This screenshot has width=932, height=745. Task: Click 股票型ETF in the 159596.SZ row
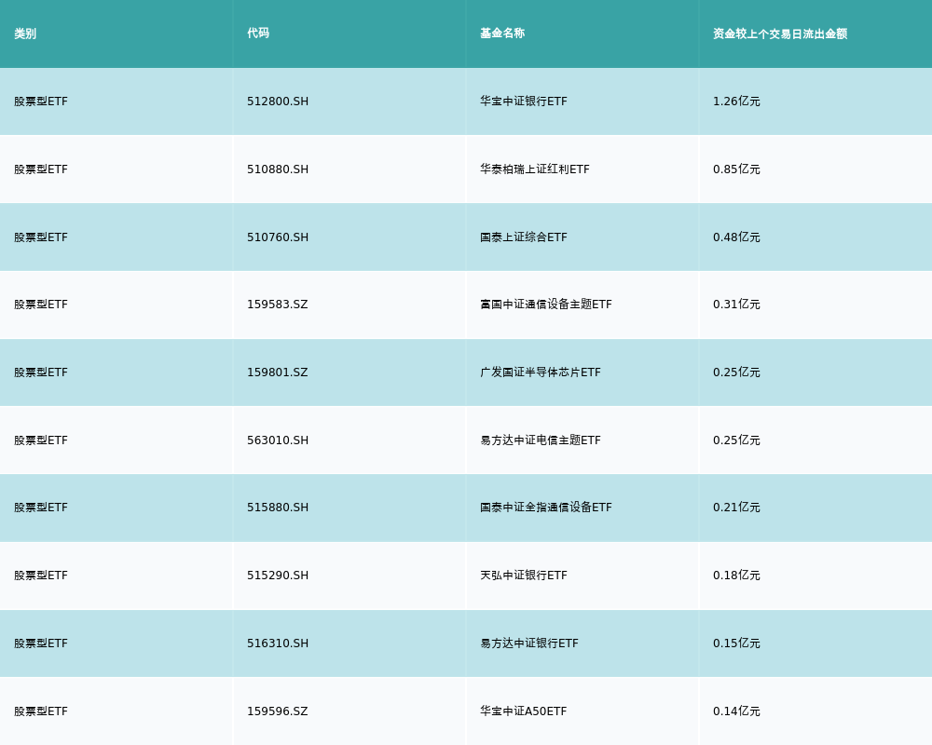tap(41, 711)
